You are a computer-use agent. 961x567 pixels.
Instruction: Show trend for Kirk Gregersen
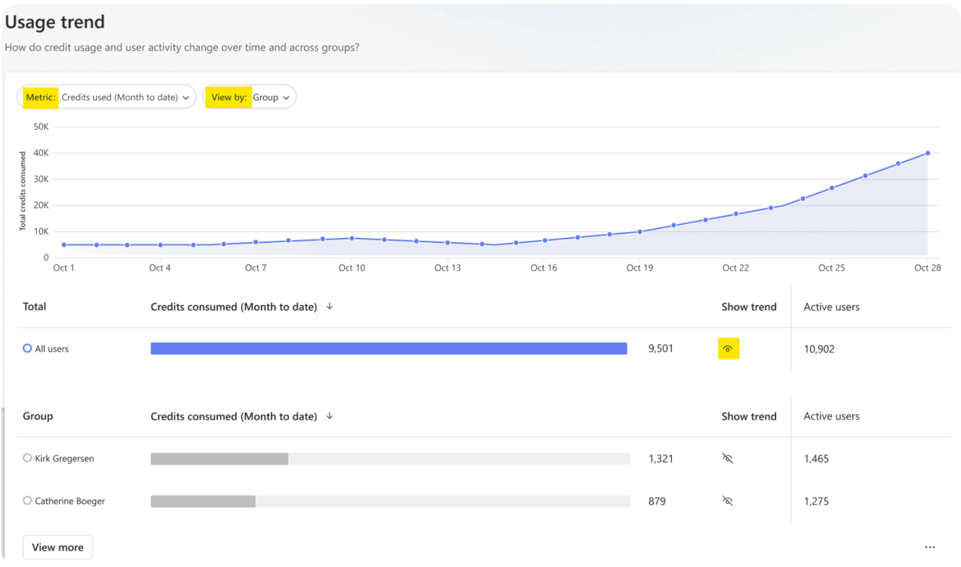(727, 458)
